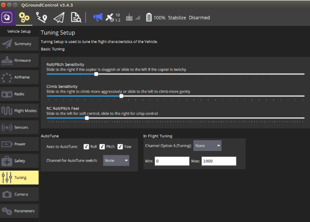Disable the Yaw AutoTune axis checkbox
The height and width of the screenshot is (222, 310).
pos(120,147)
